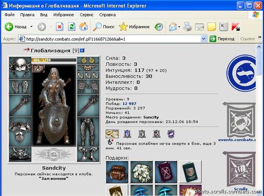264x196 pixels.
Task: Expand the Ссылки links chevron
Action: pos(260,37)
